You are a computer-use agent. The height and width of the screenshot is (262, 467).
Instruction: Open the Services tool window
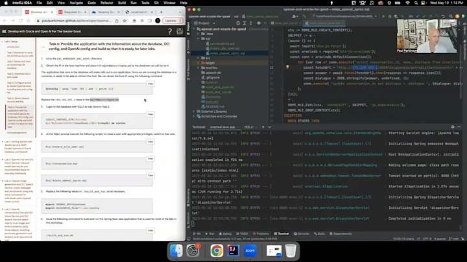[302, 233]
